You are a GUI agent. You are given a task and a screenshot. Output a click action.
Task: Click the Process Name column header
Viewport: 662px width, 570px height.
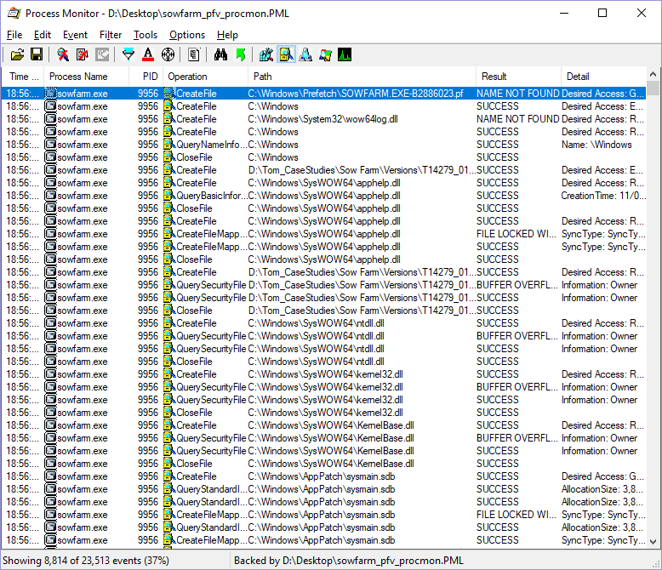tap(87, 77)
